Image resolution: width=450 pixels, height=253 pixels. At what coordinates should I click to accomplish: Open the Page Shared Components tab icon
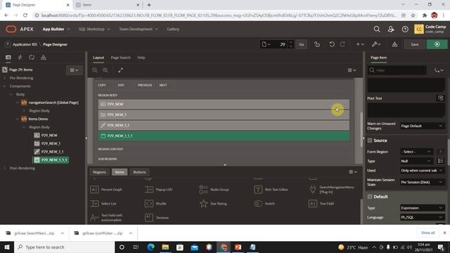coord(44,58)
